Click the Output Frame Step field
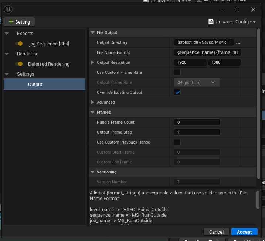The image size is (265, 241). click(x=197, y=132)
